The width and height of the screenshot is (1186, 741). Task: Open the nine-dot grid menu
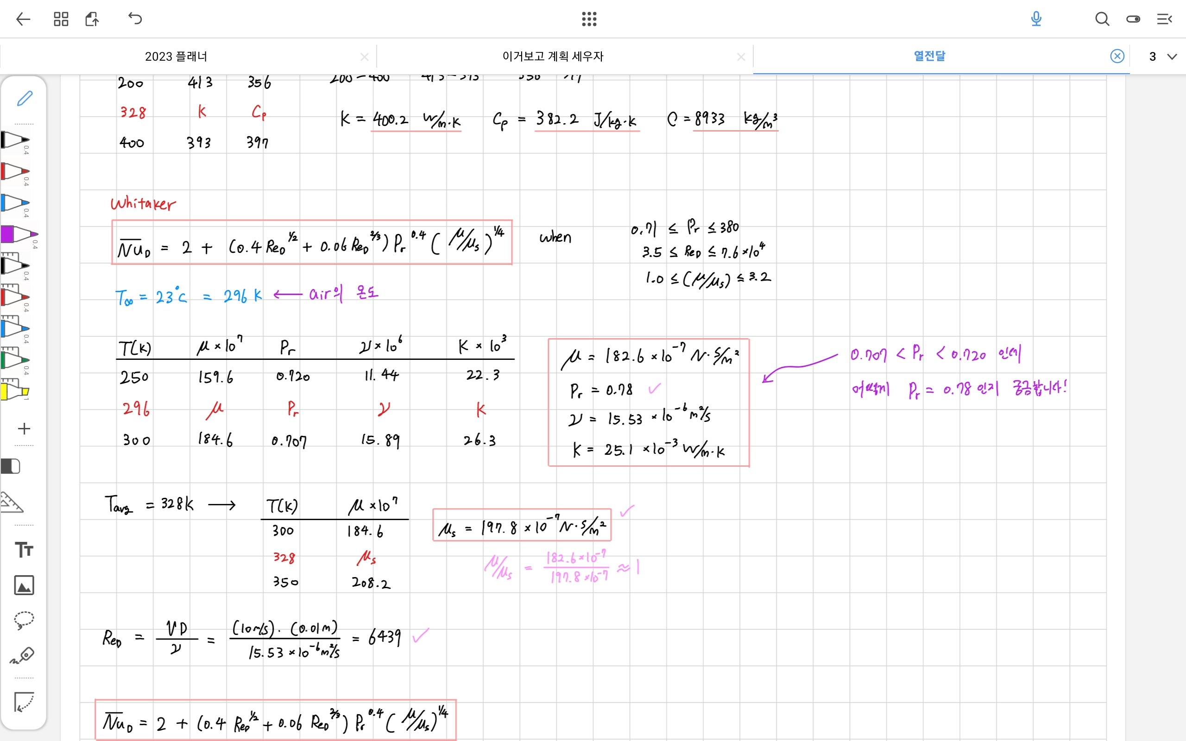pyautogui.click(x=589, y=19)
